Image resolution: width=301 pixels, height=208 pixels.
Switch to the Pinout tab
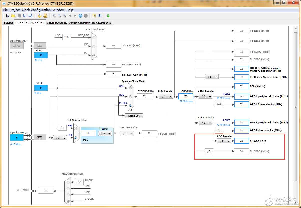tap(8, 23)
